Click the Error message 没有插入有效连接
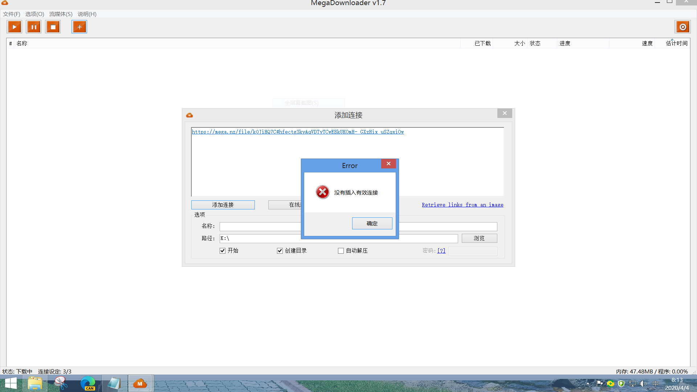697x392 pixels. 356,192
